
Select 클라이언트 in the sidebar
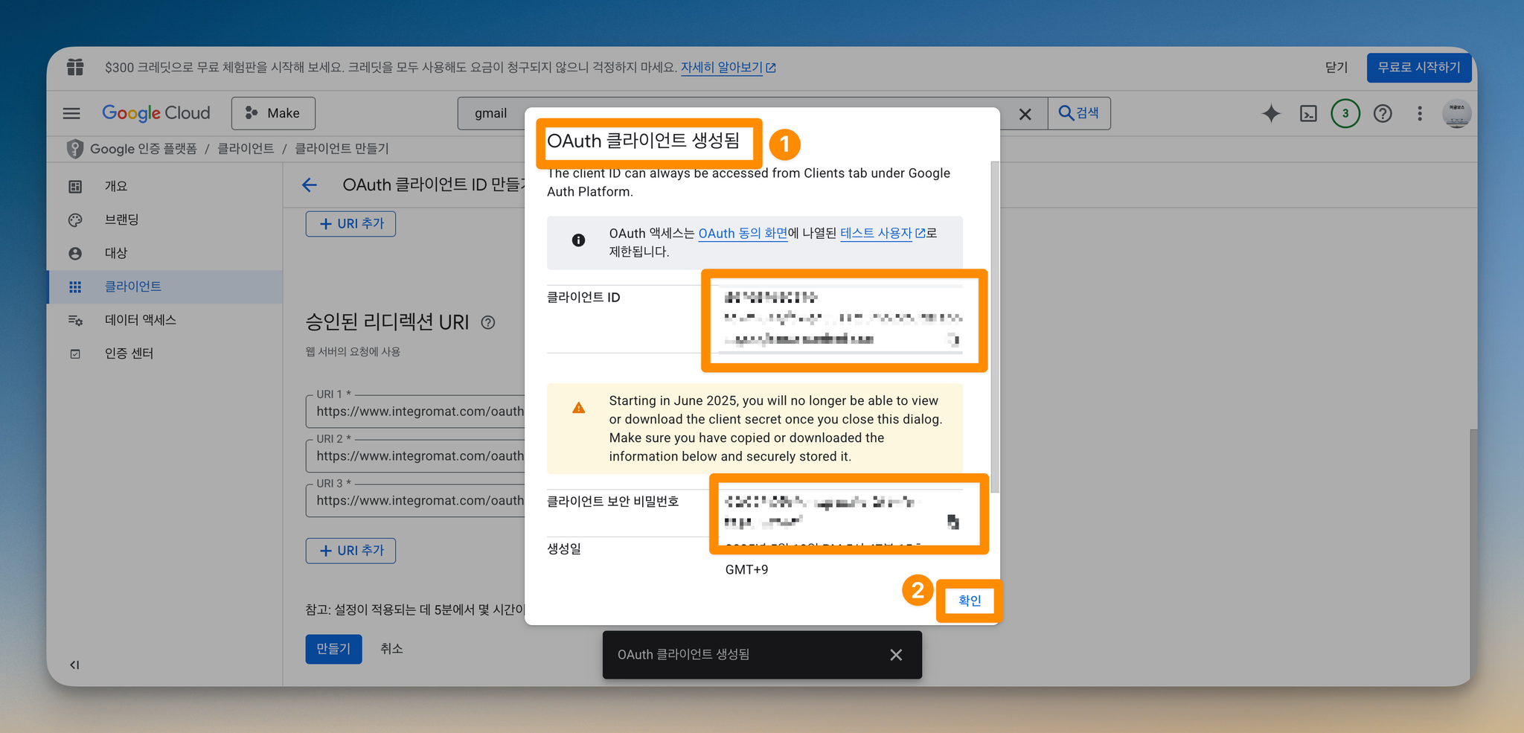click(x=165, y=287)
